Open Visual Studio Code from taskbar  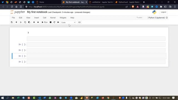click(39, 98)
